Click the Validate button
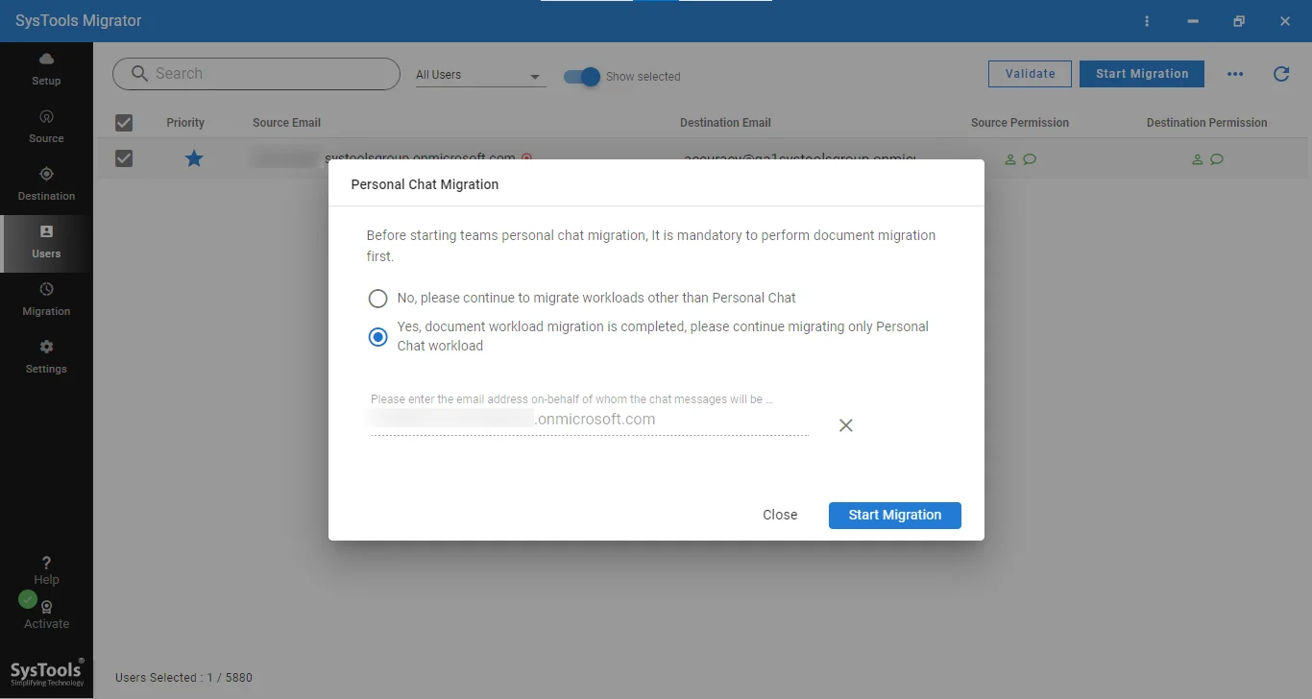This screenshot has height=699, width=1312. point(1030,74)
